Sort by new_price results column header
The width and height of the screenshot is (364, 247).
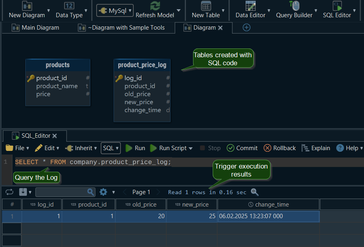tap(192, 205)
